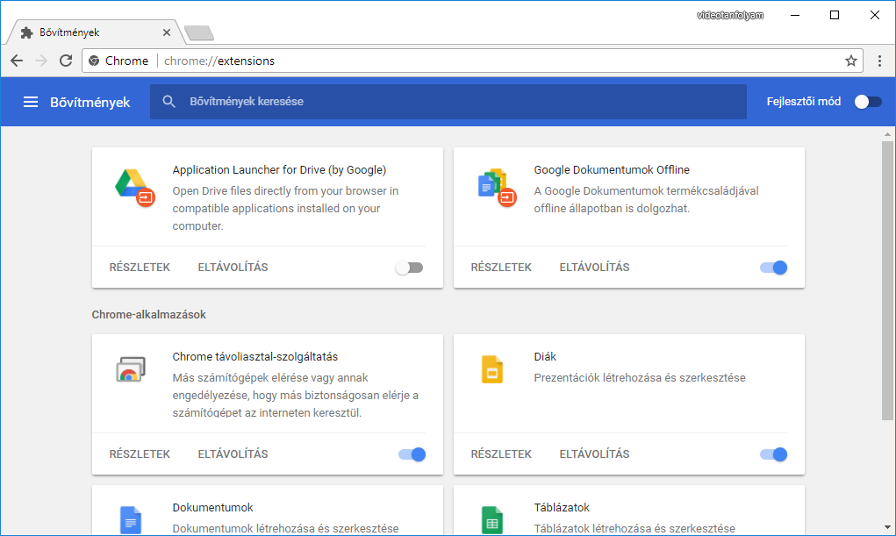Click ELTÁVOLÍTÁS for Diák
The width and height of the screenshot is (896, 536).
(594, 454)
